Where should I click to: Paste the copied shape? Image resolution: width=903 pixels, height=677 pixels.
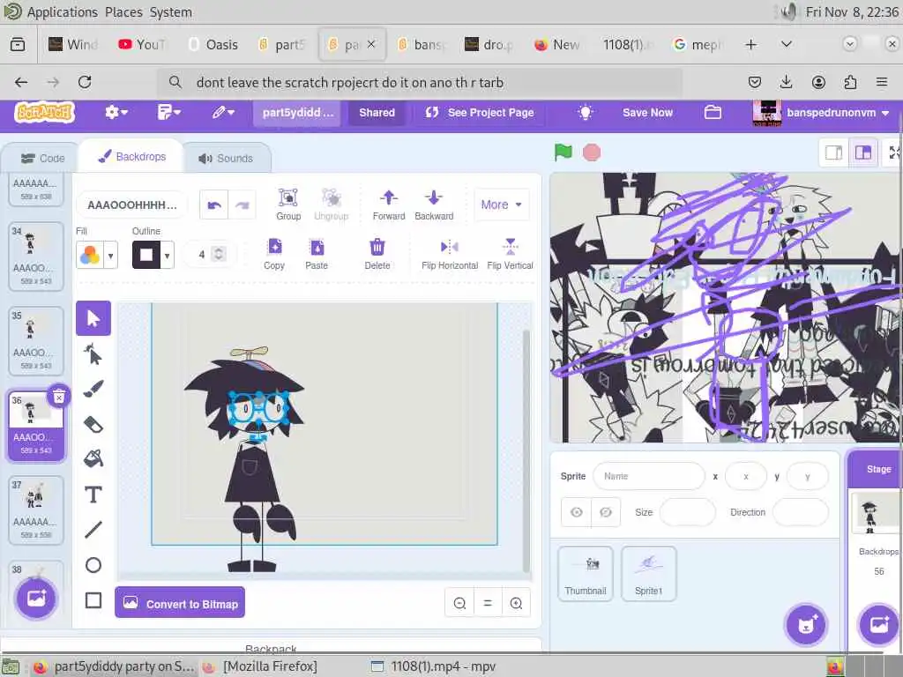[317, 254]
